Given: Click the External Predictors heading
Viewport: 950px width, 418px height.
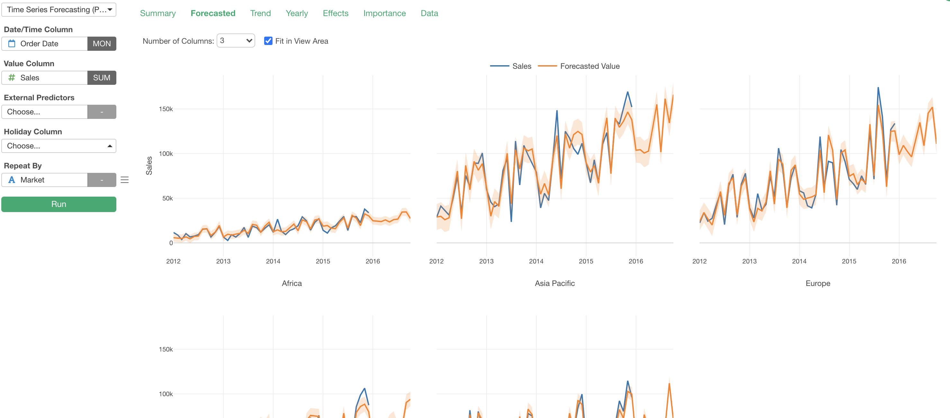Looking at the screenshot, I should [x=39, y=98].
